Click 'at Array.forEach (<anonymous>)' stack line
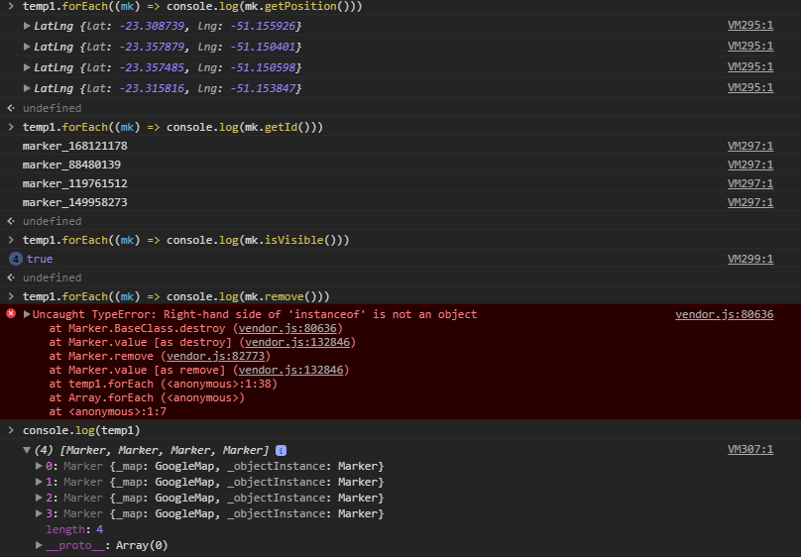 [147, 397]
